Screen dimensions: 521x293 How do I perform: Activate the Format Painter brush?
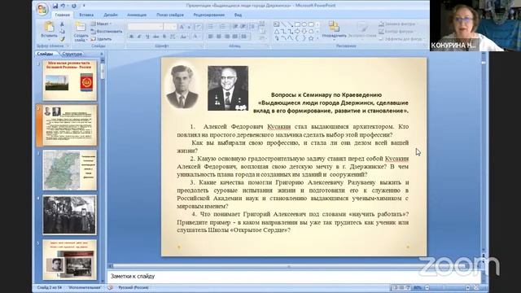click(62, 39)
